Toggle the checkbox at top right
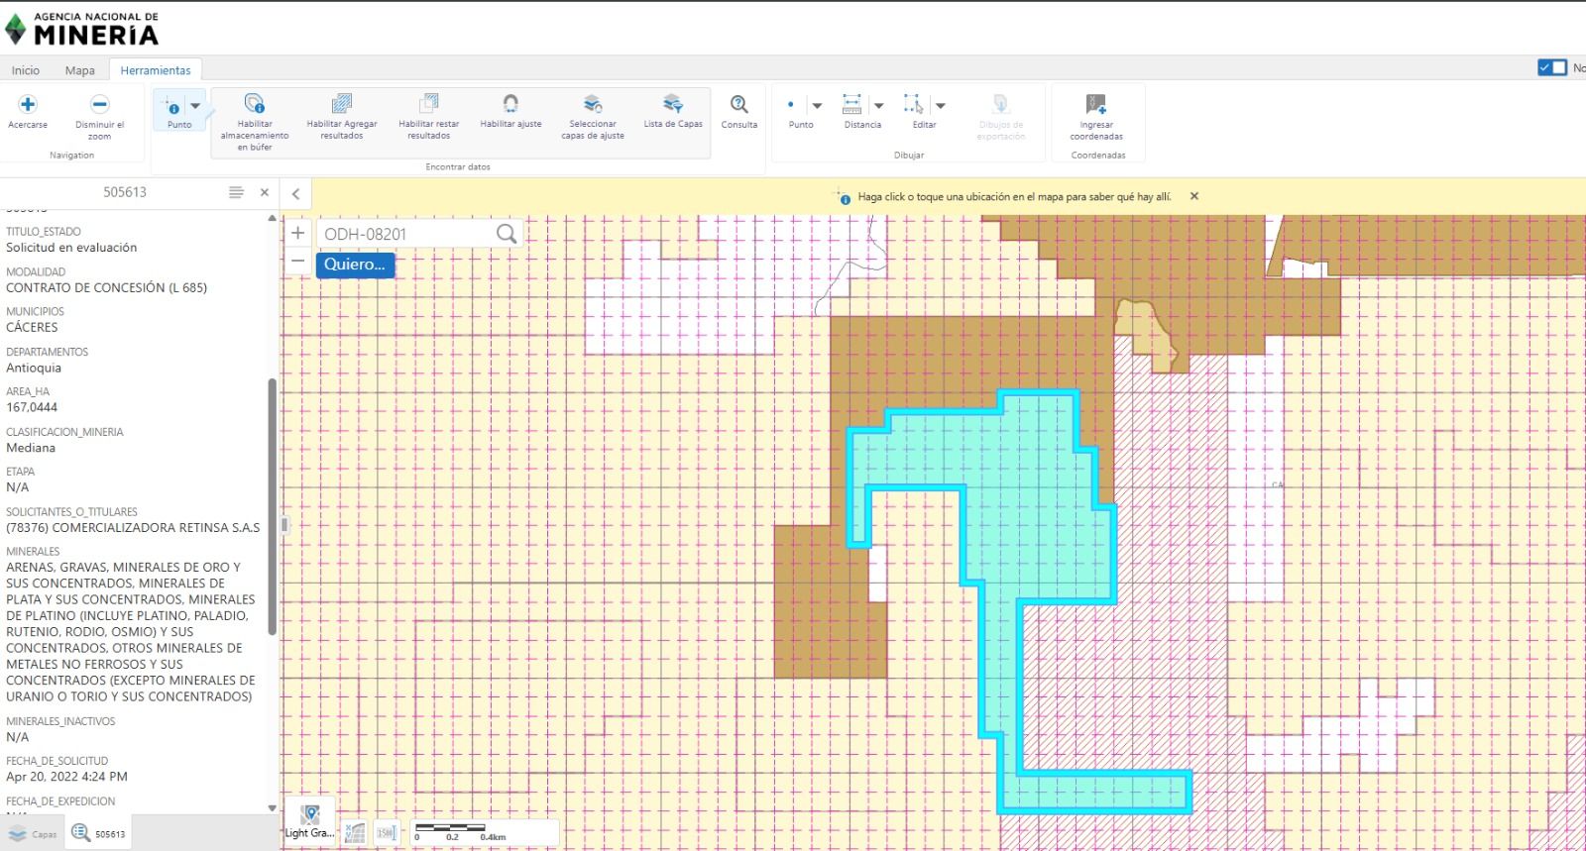 (1552, 67)
